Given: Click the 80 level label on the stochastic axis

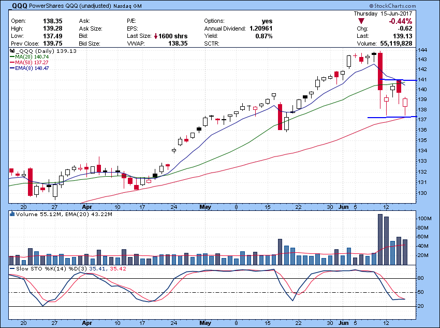Looking at the screenshot, I should point(421,278).
